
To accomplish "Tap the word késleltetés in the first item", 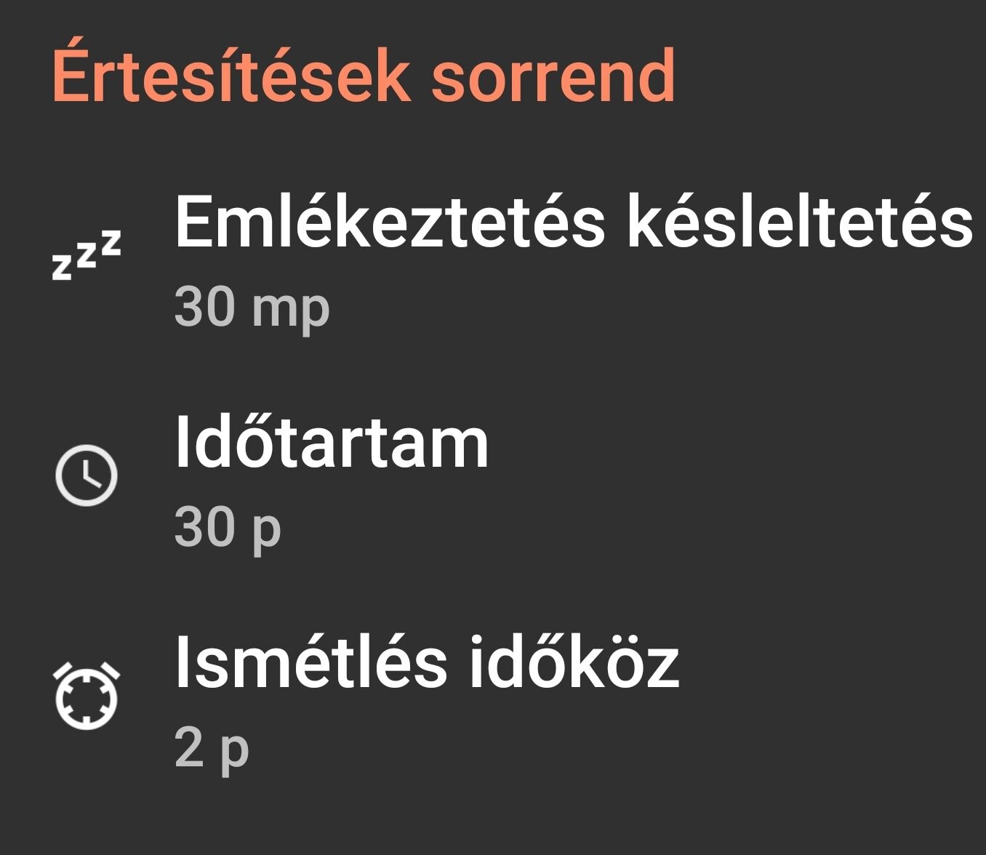I will click(x=799, y=222).
